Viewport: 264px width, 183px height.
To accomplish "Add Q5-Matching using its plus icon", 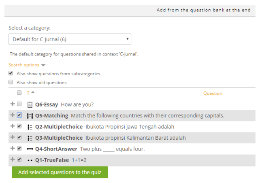I will click(13, 115).
